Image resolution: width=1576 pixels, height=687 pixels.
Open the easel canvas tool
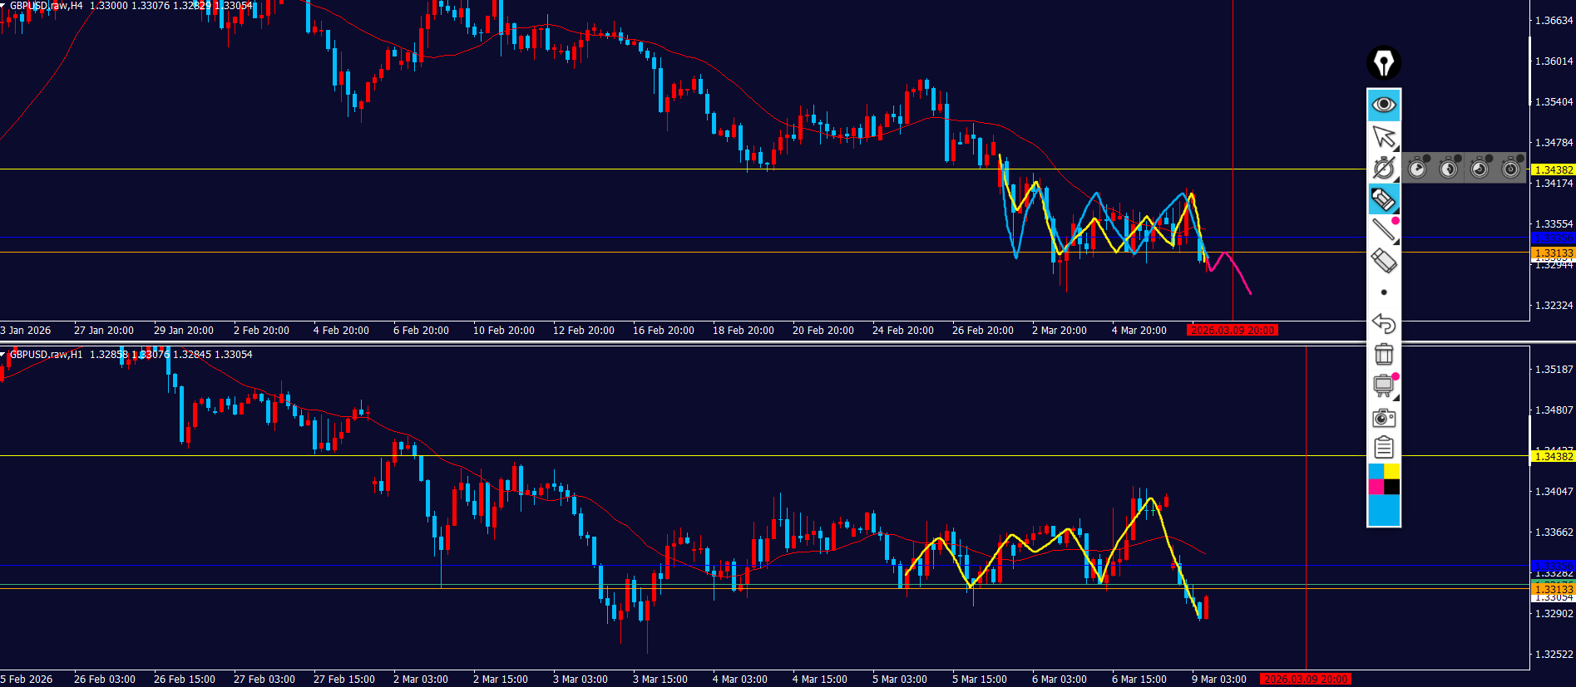[1384, 385]
